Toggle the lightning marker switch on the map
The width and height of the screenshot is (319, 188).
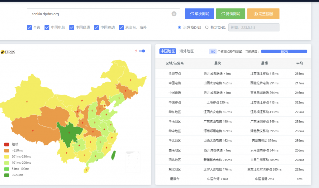point(142,51)
